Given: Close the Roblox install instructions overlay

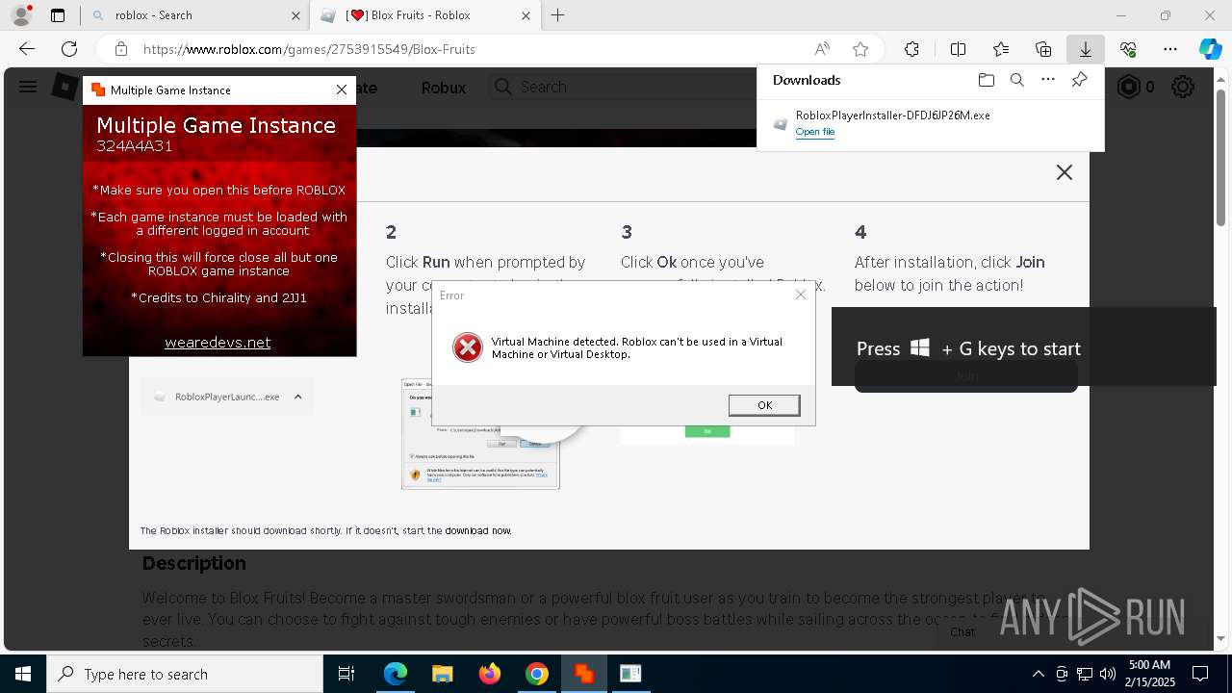Looking at the screenshot, I should [x=1064, y=172].
